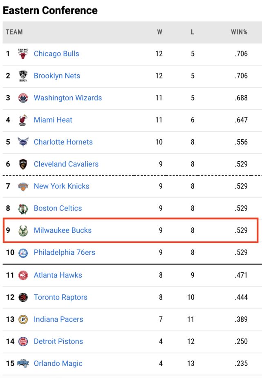Click the Milwaukee Bucks logo icon
Viewport: 262px width, 378px height.
click(x=23, y=231)
